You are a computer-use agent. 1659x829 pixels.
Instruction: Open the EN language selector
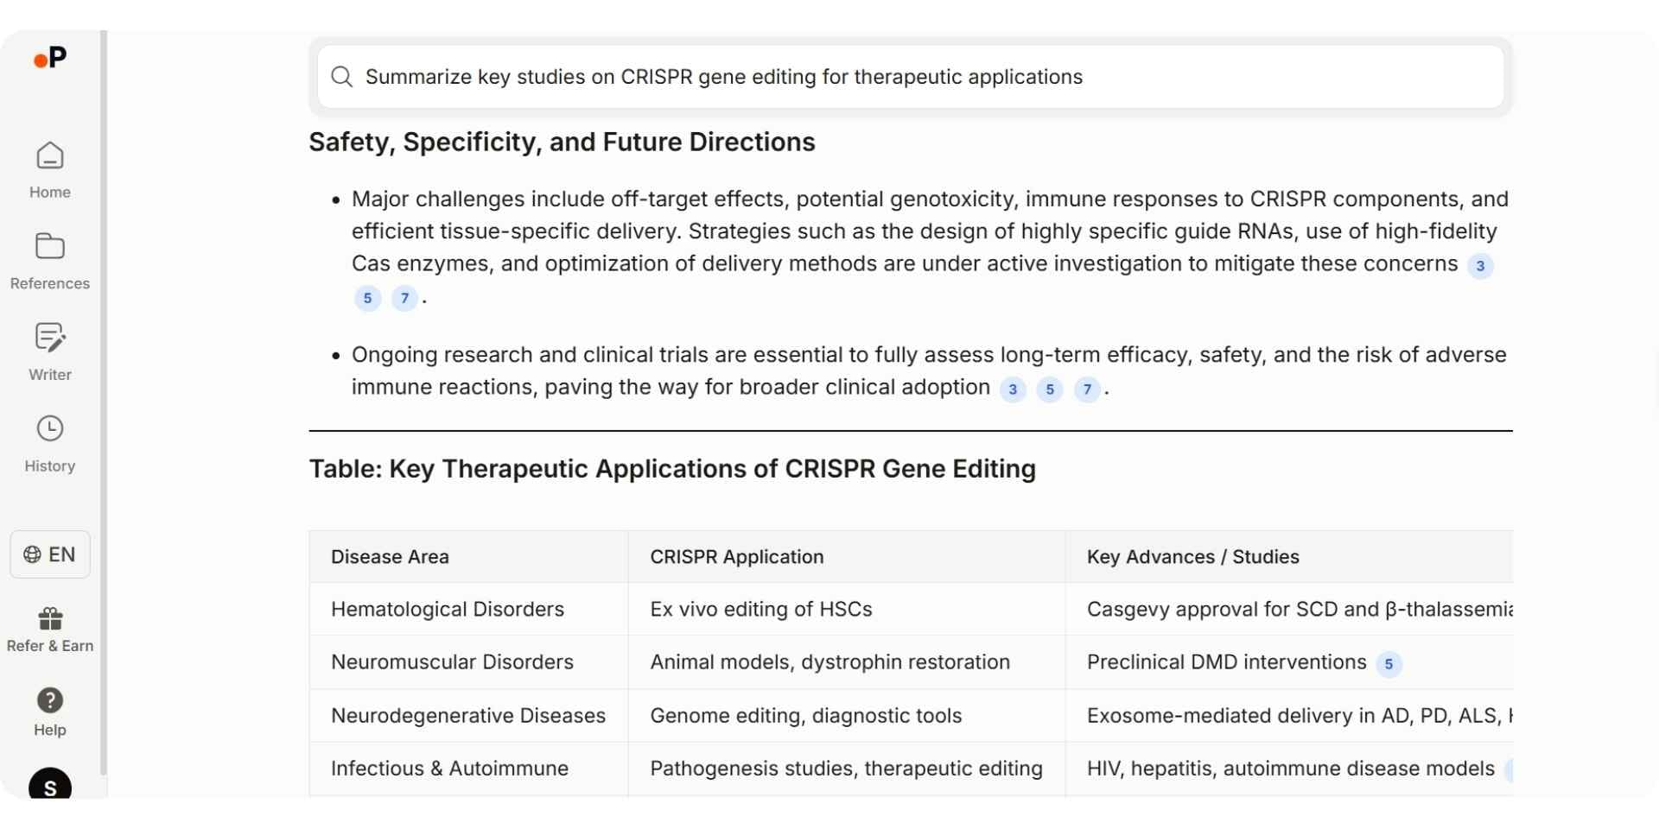tap(49, 554)
